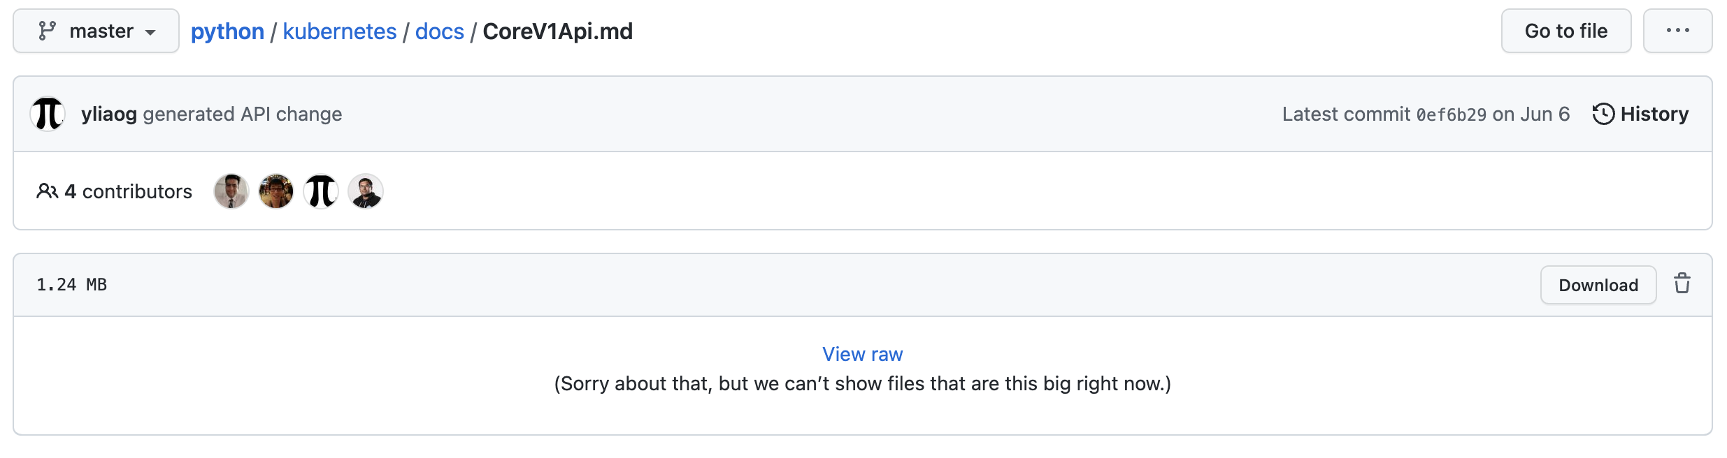
Task: Click the last contributor avatar
Action: tap(365, 190)
